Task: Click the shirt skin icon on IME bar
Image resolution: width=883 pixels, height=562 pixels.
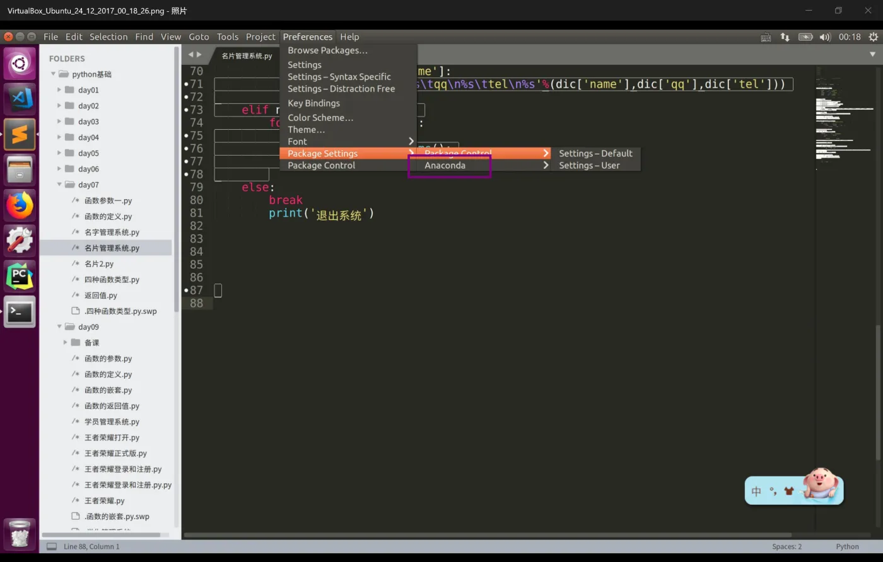Action: (789, 491)
